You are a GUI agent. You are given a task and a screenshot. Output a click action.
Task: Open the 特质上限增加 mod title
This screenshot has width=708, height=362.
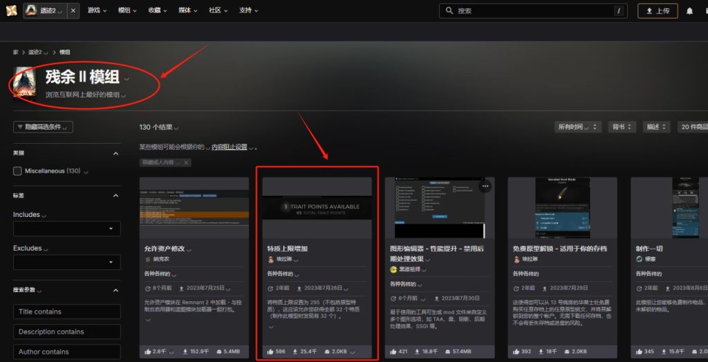point(287,249)
